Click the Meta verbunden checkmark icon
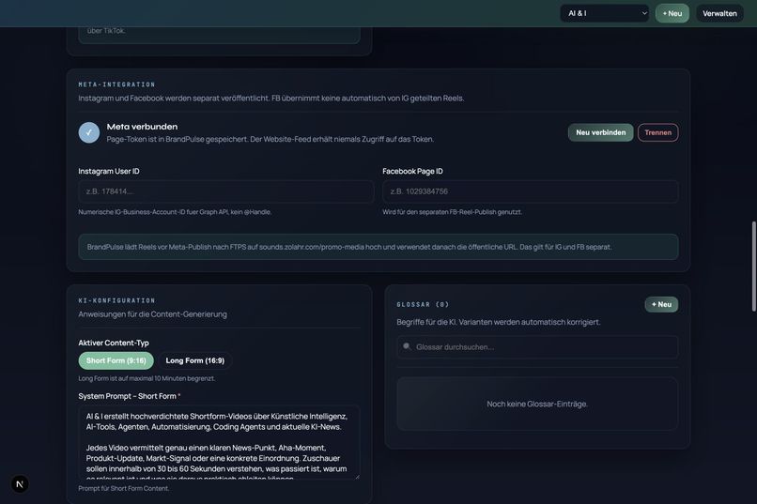This screenshot has height=504, width=757. (x=89, y=132)
